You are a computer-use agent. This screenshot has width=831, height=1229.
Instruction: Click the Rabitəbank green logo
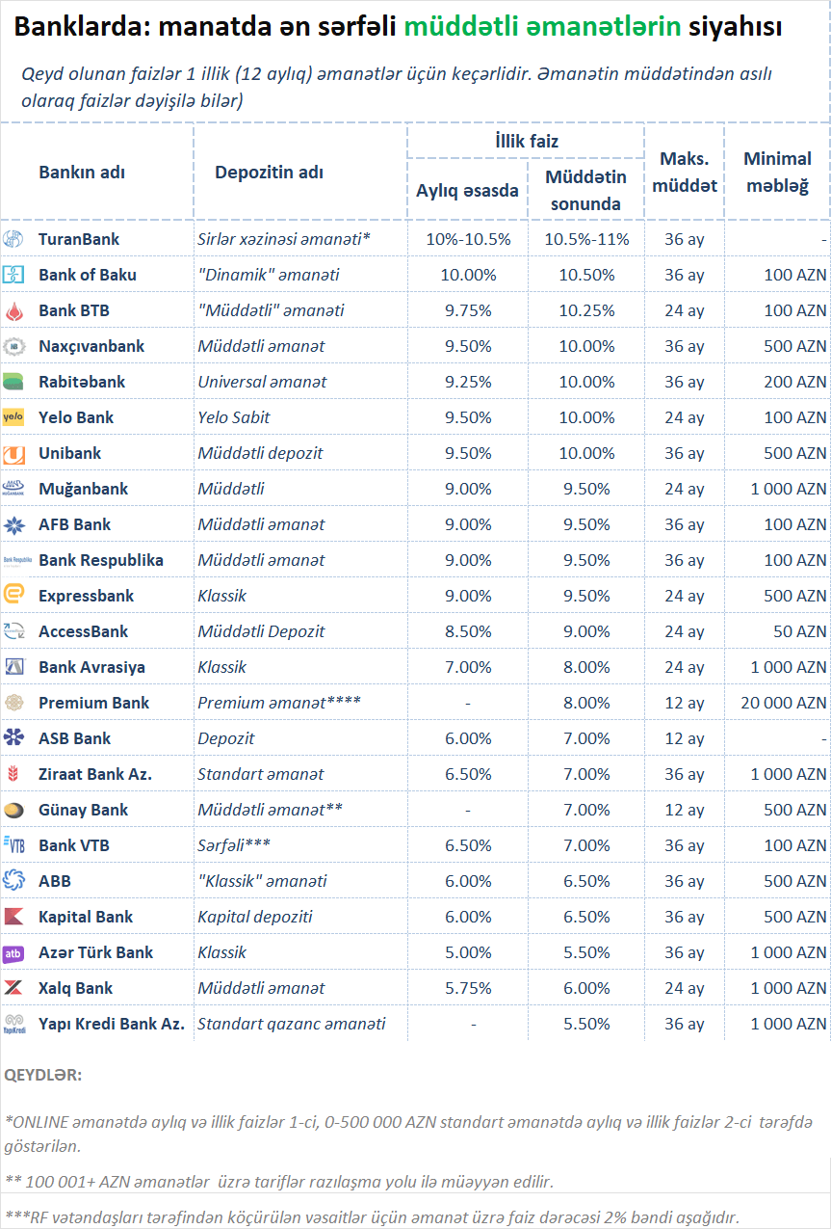point(13,382)
